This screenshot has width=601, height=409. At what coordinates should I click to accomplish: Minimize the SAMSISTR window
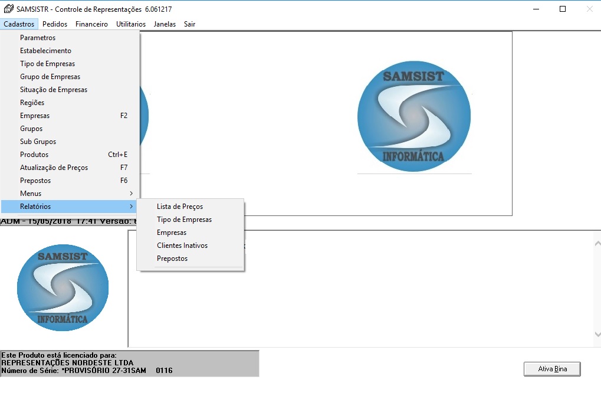536,9
